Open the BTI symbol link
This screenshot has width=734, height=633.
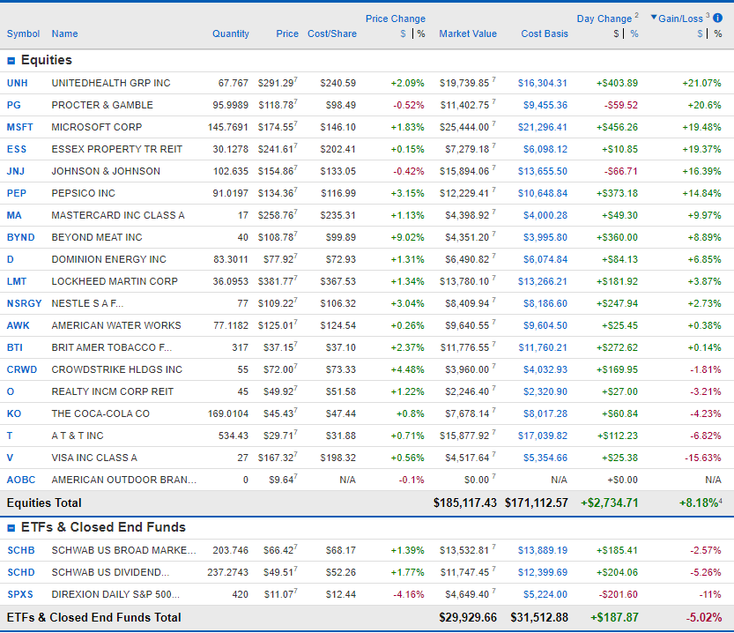(x=14, y=347)
